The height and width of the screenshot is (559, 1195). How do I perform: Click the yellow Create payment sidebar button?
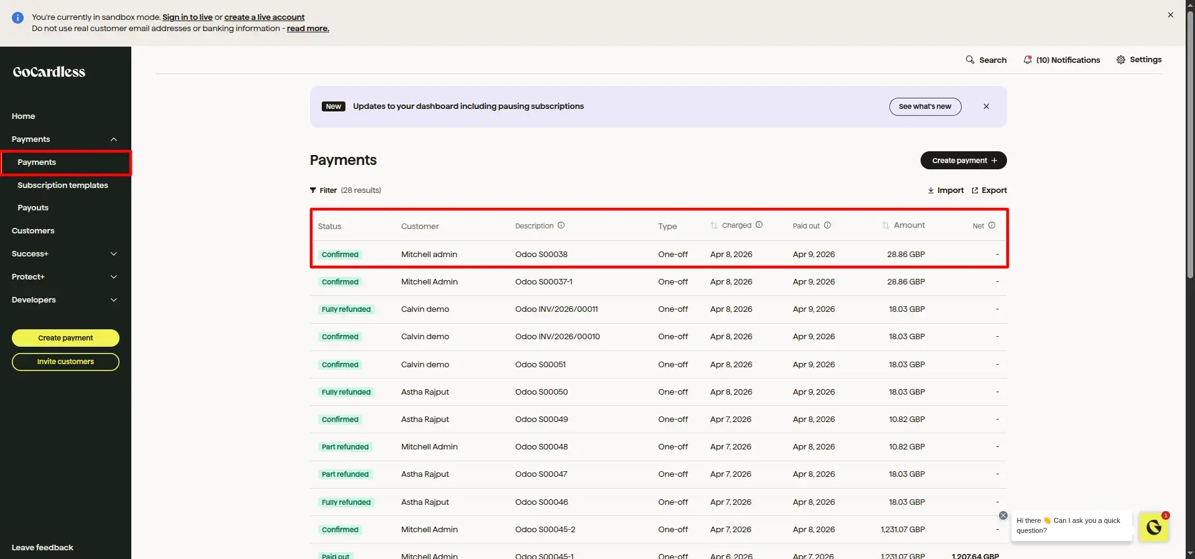point(65,338)
